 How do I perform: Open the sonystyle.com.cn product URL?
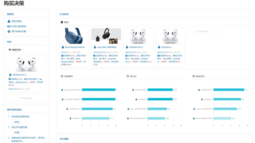[106, 52]
